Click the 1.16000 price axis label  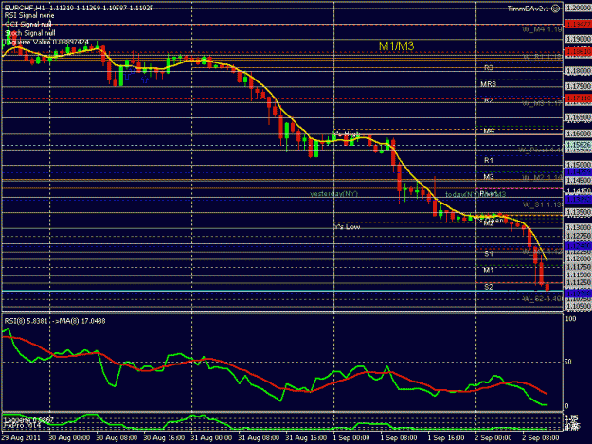578,133
